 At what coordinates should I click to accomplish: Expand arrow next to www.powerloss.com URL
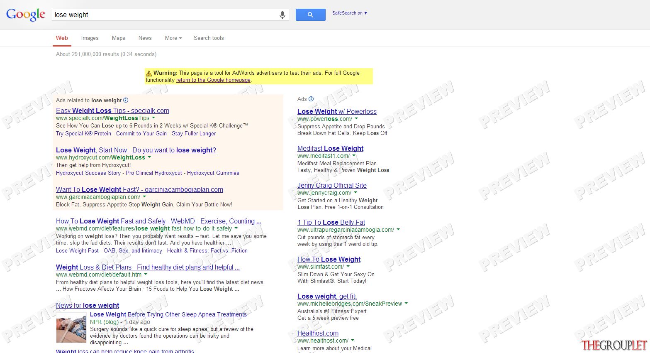point(356,119)
